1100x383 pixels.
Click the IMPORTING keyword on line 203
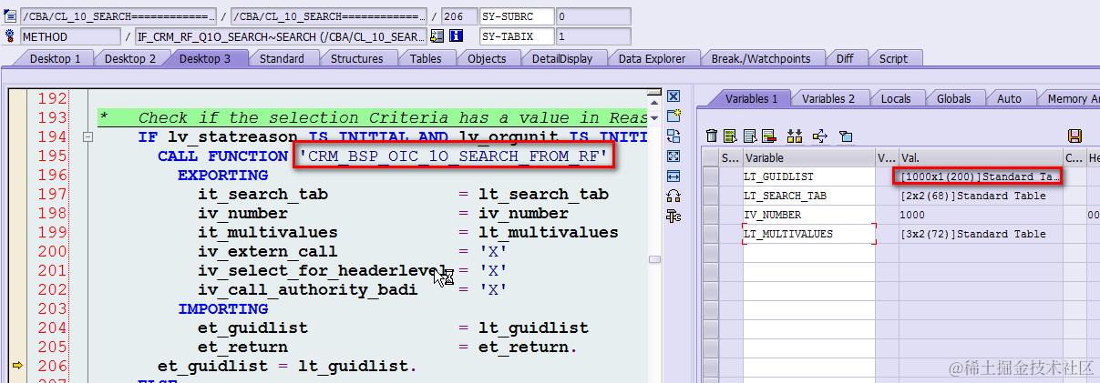222,308
